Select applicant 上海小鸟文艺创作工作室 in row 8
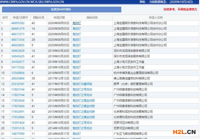 tap(129, 62)
